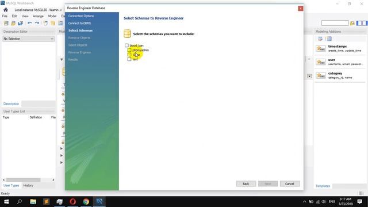Screen dimensions: 368x207
Task: Open the taskbar clock showing 3:17 AM
Action: [346, 202]
